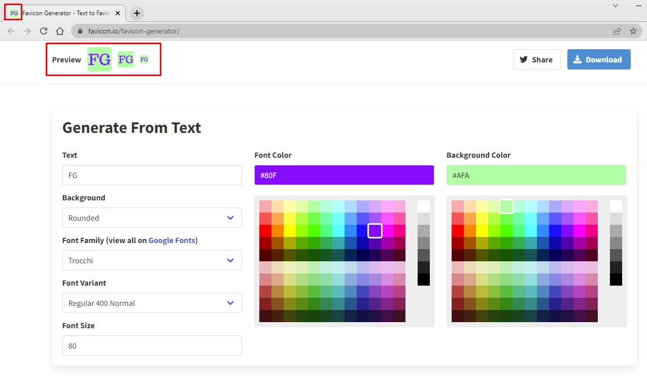The image size is (647, 381).
Task: Open the Font Family dropdown showing Trocchi
Action: pos(152,260)
